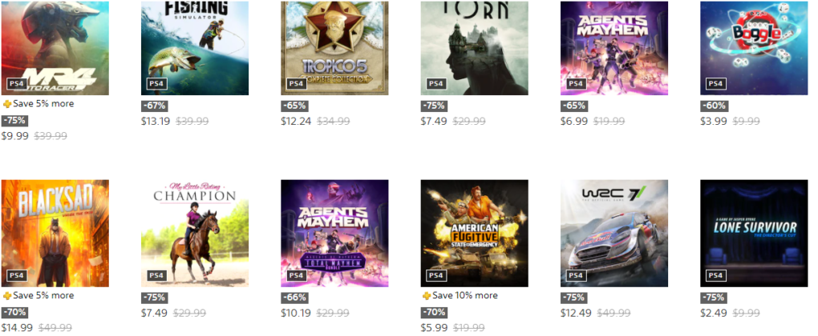Click the PS Plus icon under MotoRacer 4
Viewport: 818px width, 336px height.
tap(7, 104)
